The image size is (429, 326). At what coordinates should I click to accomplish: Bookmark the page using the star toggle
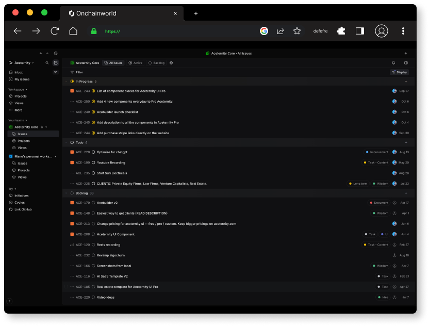[x=297, y=31]
